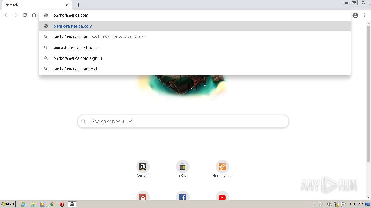Click the address bar with bankofamerica.com
The height and width of the screenshot is (208, 371).
(x=195, y=15)
